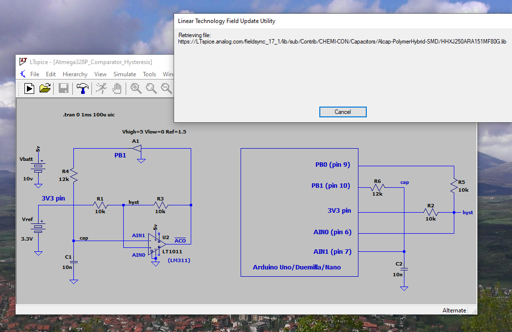This screenshot has height=332, width=512.
Task: Zoom in with the plus magnifier
Action: point(136,89)
